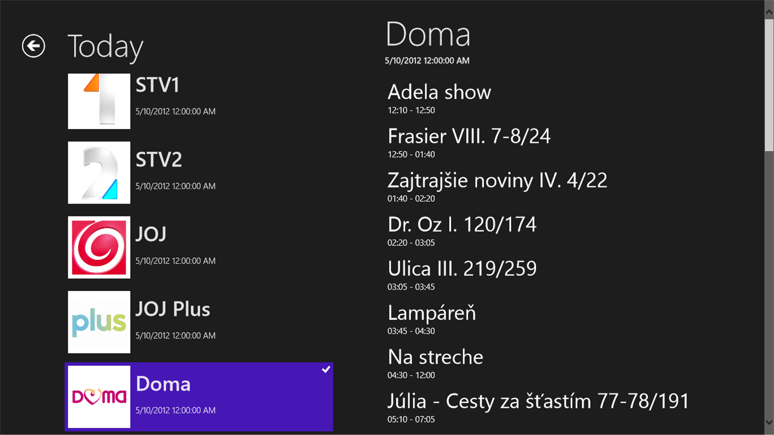Image resolution: width=774 pixels, height=435 pixels.
Task: Select the STV1 channel name
Action: point(157,85)
